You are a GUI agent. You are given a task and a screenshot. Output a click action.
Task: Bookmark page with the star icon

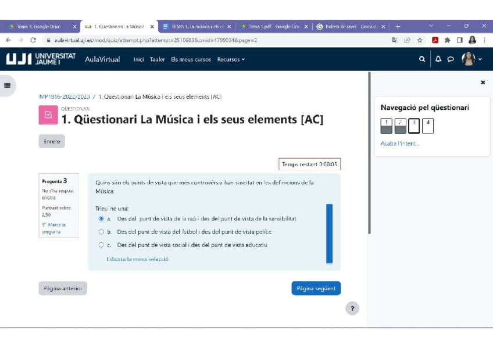click(x=419, y=40)
